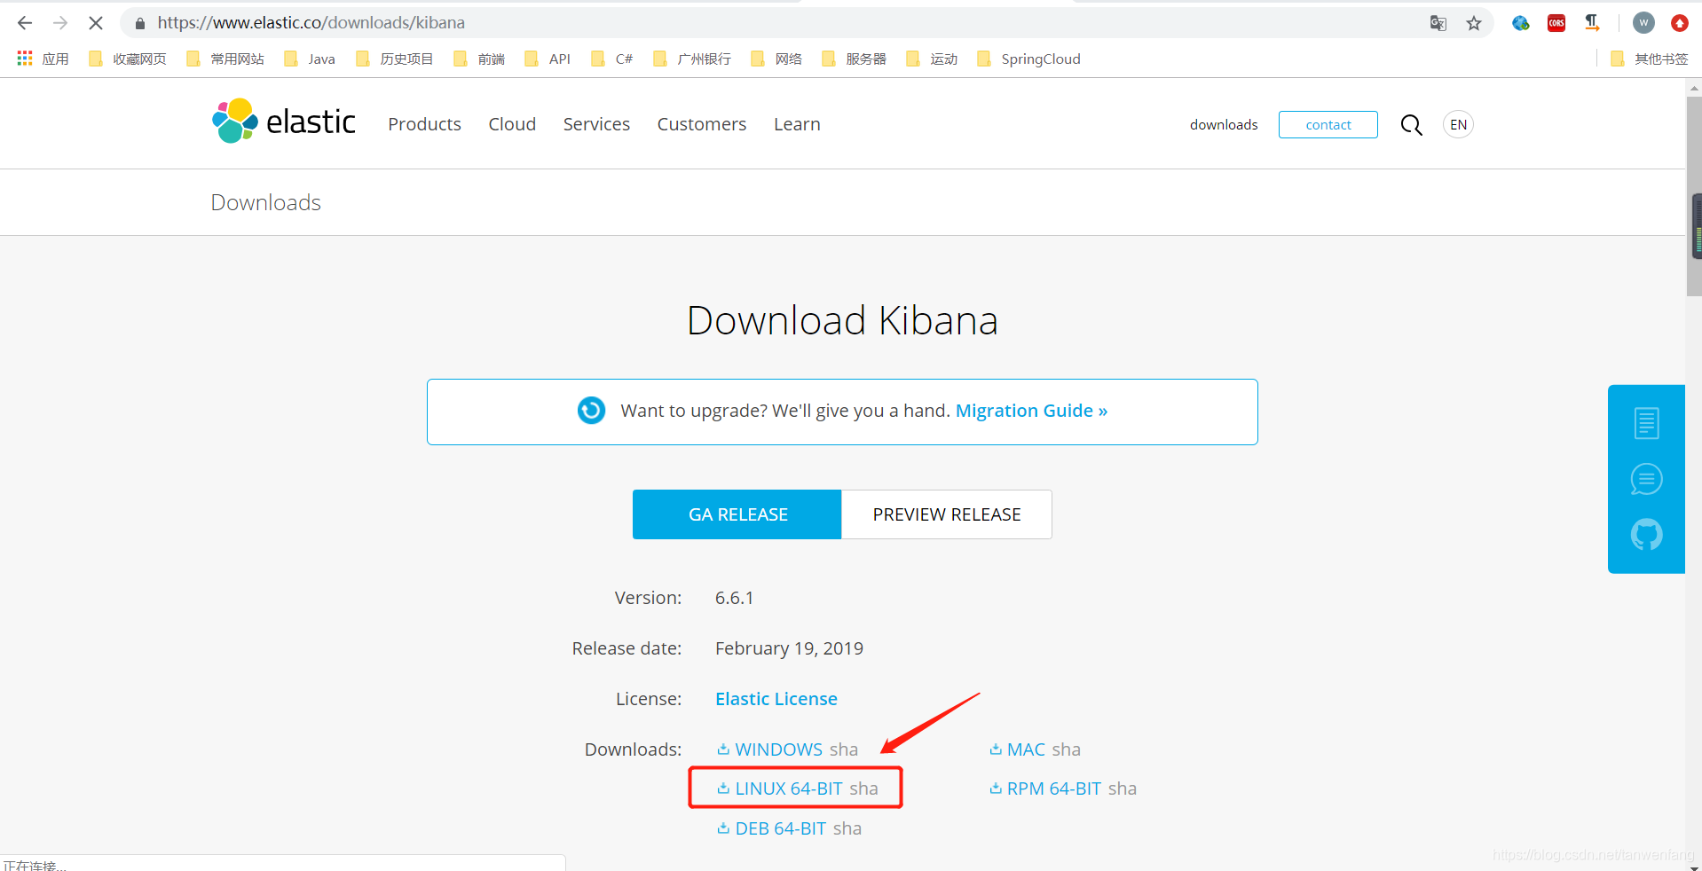Viewport: 1702px width, 871px height.
Task: Click the red browser update icon
Action: coord(1679,23)
